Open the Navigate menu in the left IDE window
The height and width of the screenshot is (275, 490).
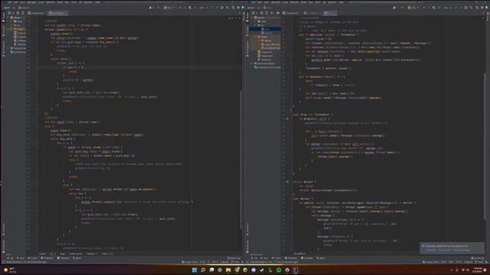31,2
